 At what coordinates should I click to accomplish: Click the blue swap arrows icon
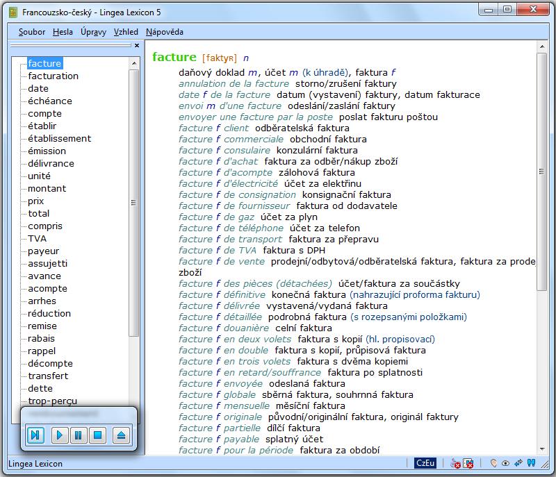pyautogui.click(x=518, y=462)
